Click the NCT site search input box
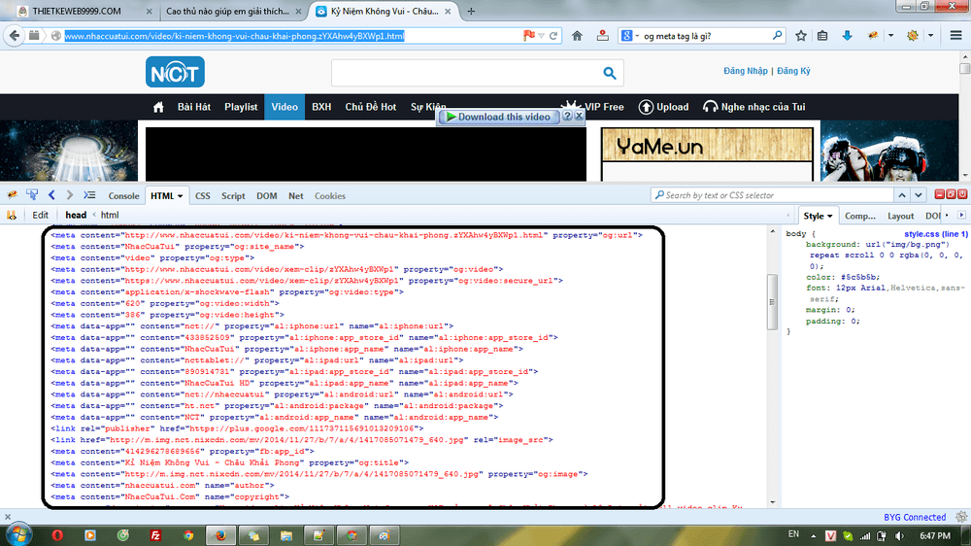 tap(466, 73)
